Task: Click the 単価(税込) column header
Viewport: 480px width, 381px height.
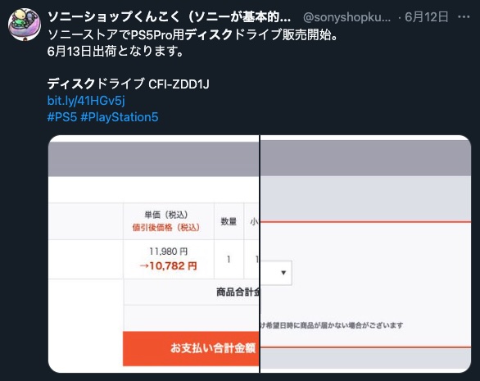Action: tap(166, 215)
